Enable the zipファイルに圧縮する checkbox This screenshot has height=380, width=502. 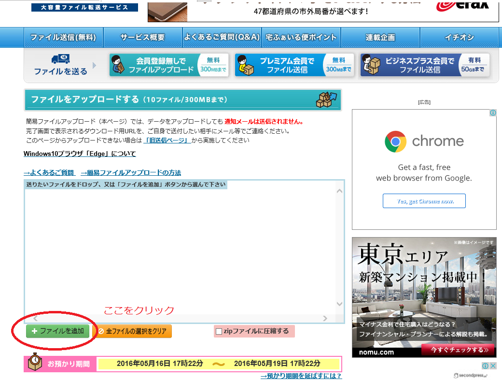[x=219, y=331]
